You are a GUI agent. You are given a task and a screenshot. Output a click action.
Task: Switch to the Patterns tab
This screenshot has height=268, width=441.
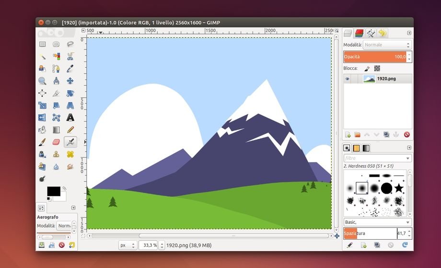click(x=356, y=148)
